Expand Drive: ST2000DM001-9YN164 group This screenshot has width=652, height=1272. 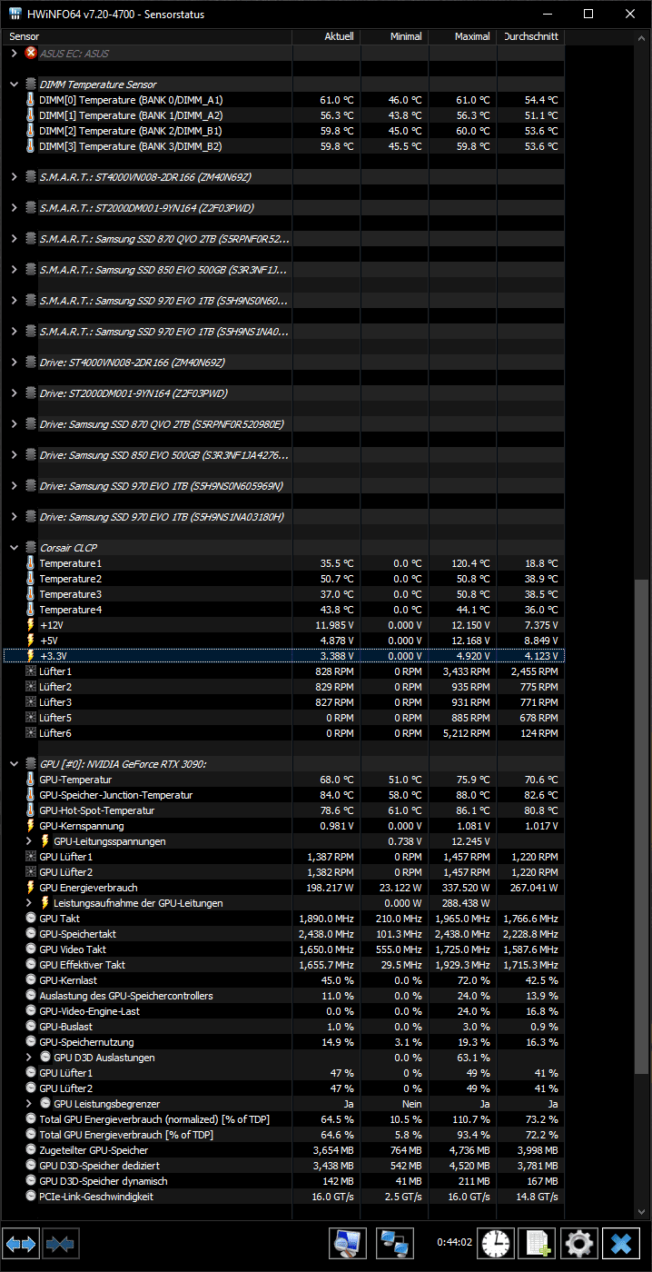[14, 393]
